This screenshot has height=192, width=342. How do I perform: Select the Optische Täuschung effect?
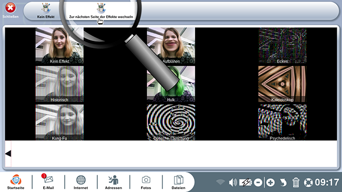pos(171,123)
